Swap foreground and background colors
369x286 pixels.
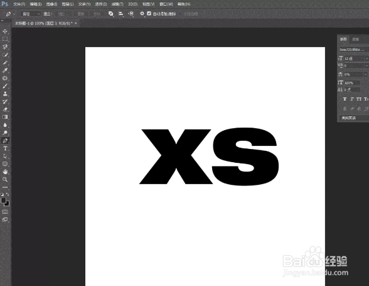(8, 194)
